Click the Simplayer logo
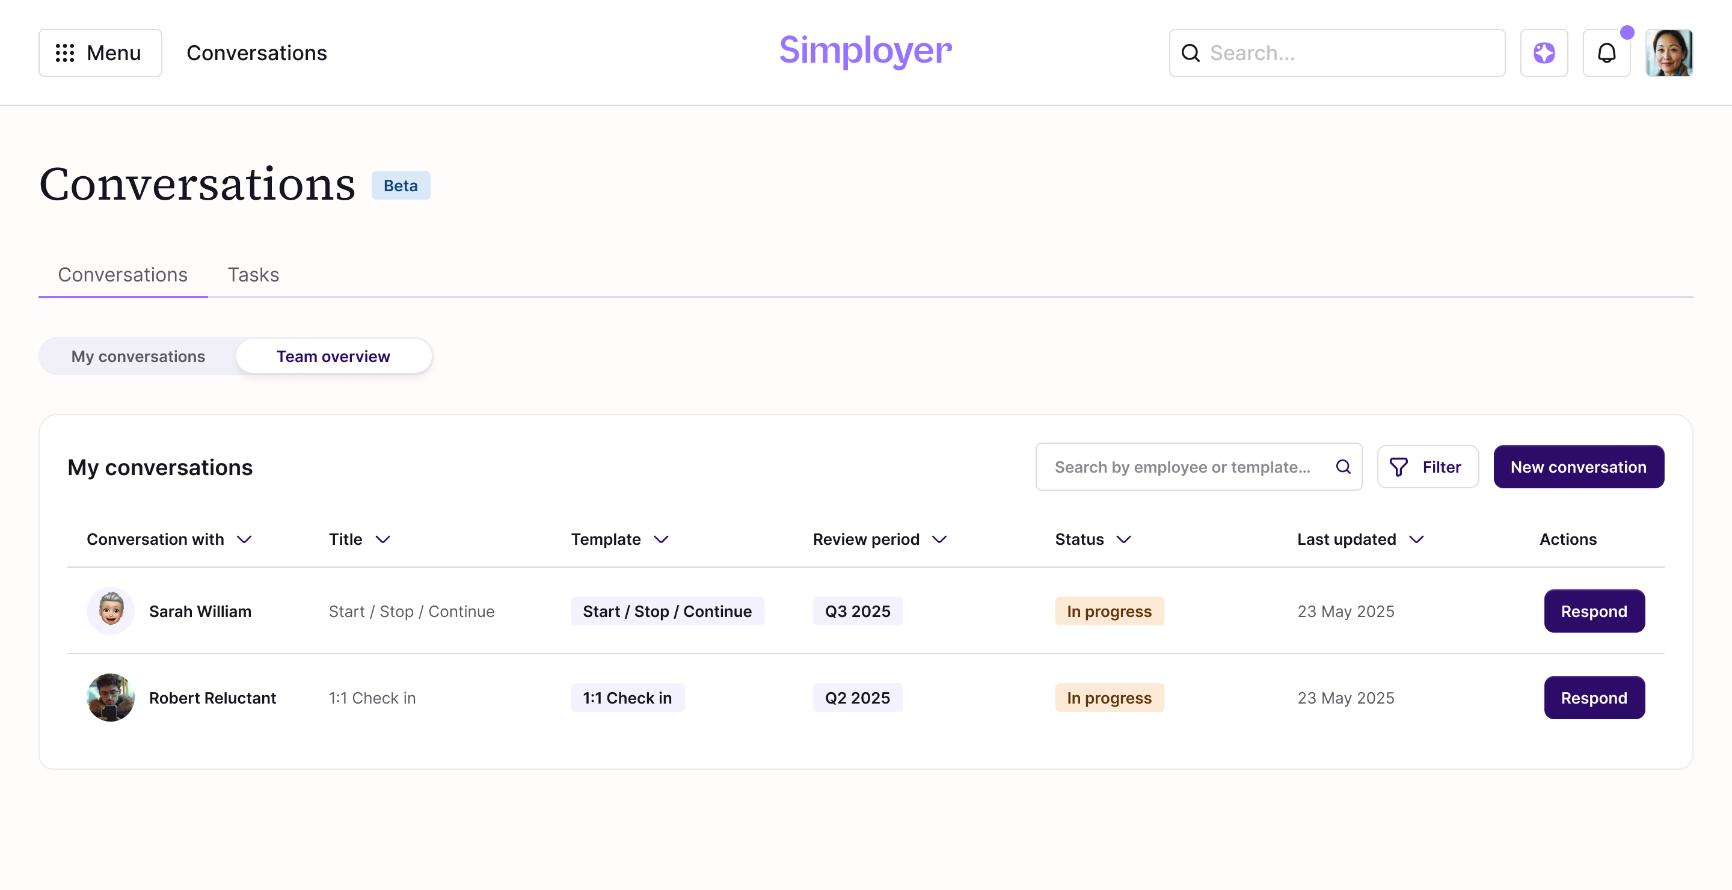Viewport: 1732px width, 890px height. [865, 51]
